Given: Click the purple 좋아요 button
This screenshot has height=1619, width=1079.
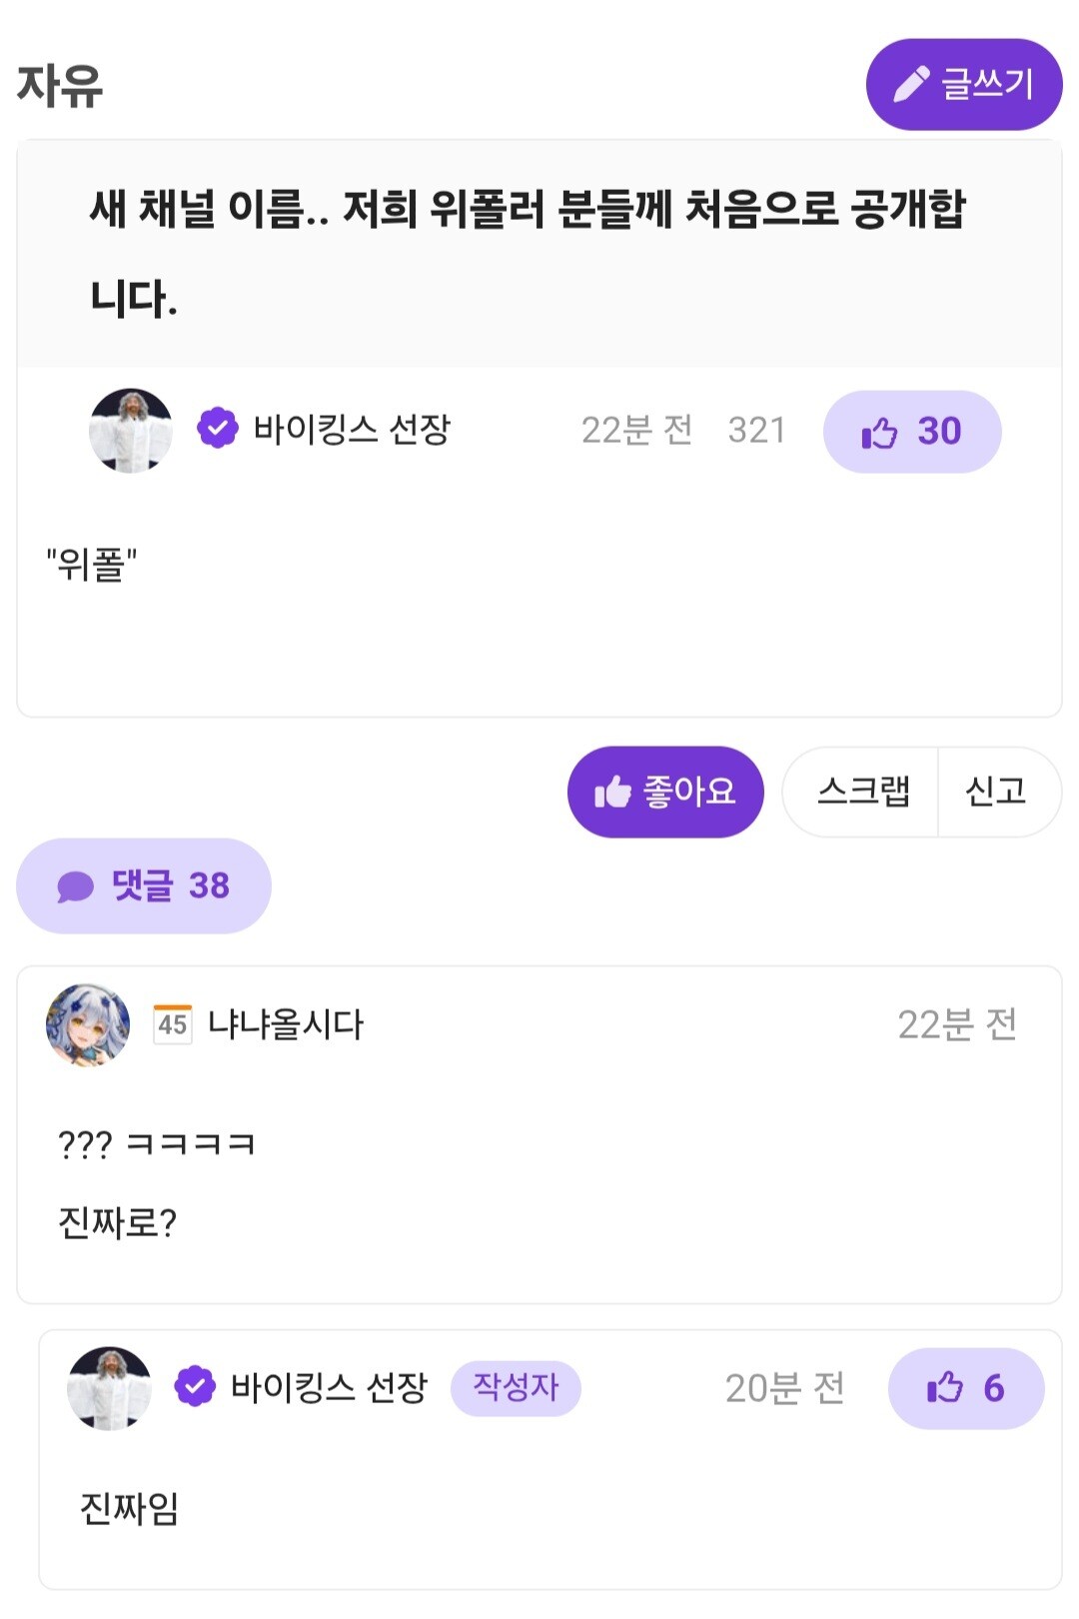Looking at the screenshot, I should click(665, 792).
